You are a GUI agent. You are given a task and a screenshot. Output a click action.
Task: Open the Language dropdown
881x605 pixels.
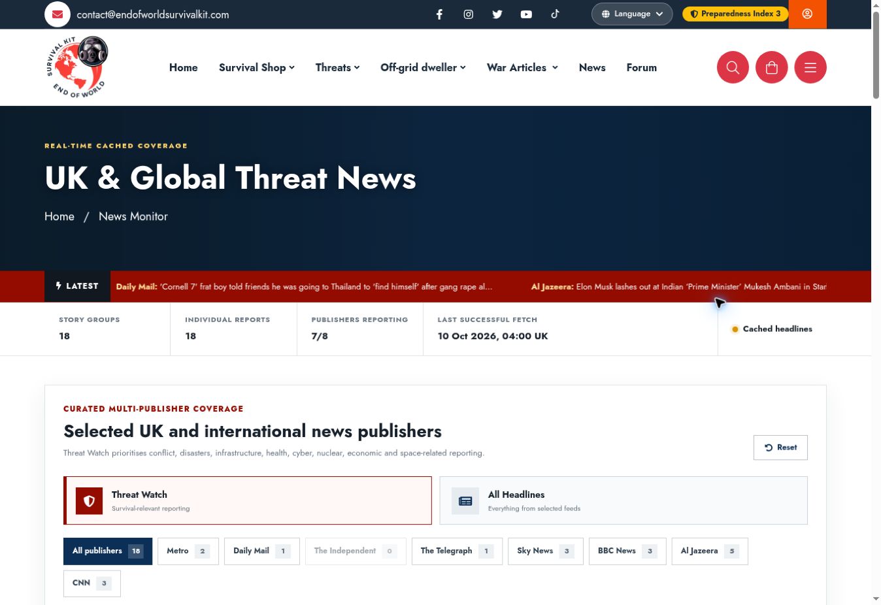[632, 14]
